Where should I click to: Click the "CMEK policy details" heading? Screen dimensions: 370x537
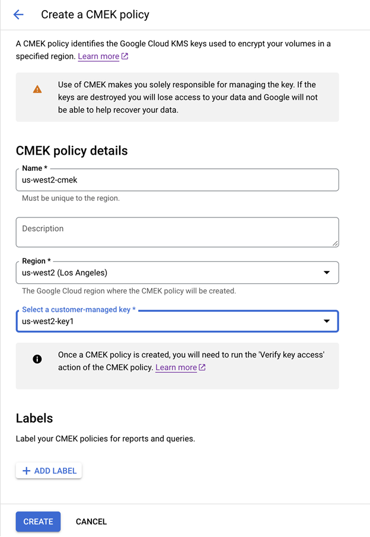point(72,151)
